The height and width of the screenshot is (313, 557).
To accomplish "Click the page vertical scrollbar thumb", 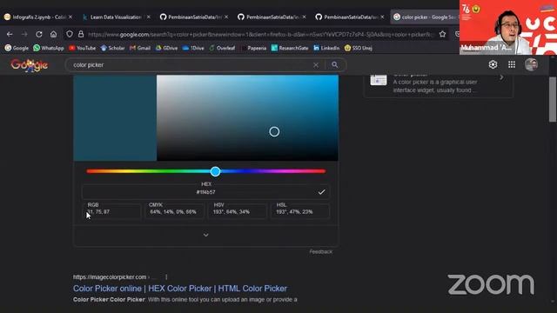I will point(553,100).
